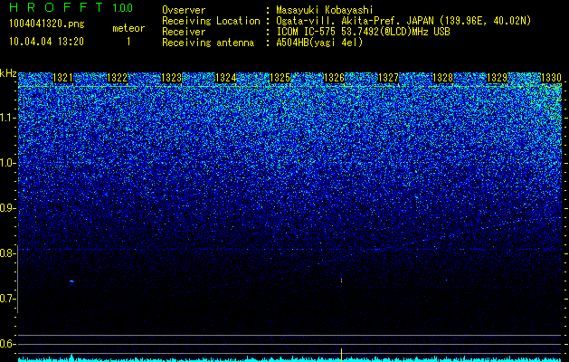Screen dimensions: 569x362
Task: Click the 1327 time marker label
Action: click(x=389, y=78)
